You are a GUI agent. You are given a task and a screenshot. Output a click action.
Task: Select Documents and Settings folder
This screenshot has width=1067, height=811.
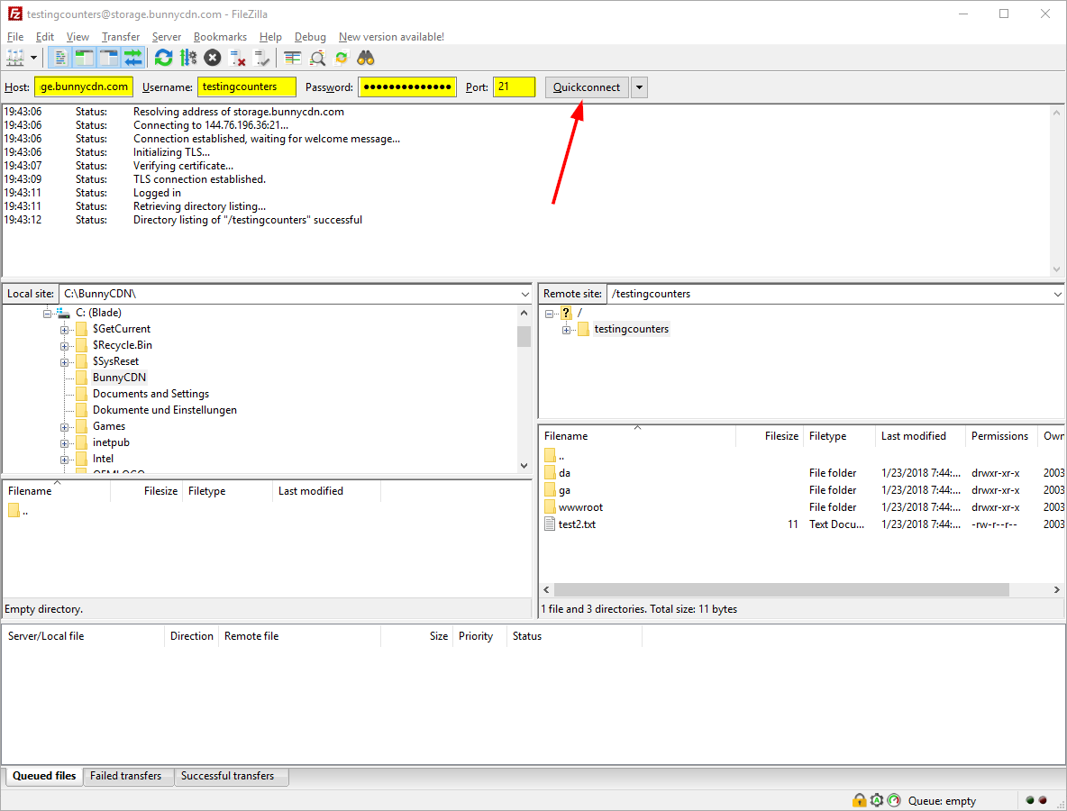point(151,394)
